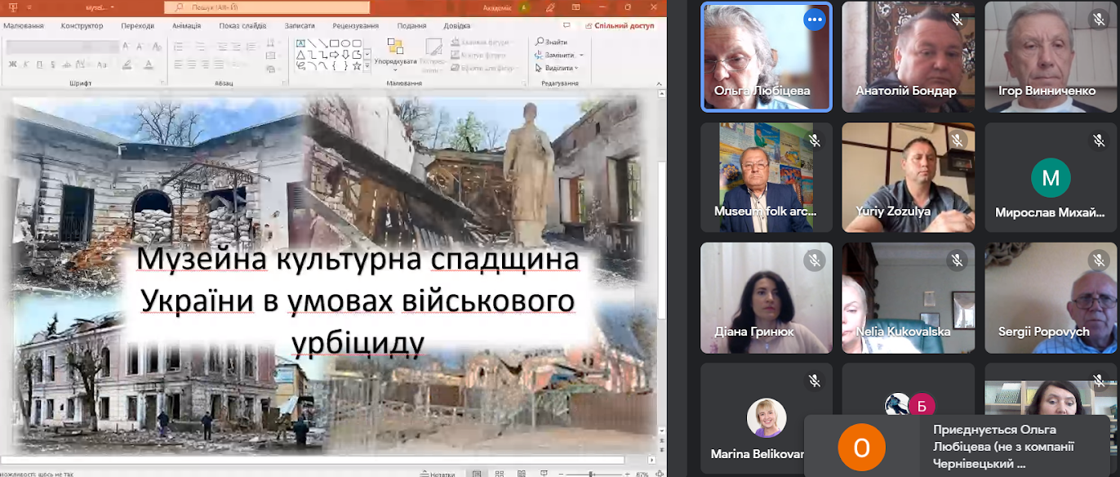Toggle underline (П) formatting
The width and height of the screenshot is (1120, 477).
click(x=41, y=65)
